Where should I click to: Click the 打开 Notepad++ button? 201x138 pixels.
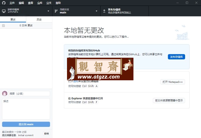(x=173, y=82)
